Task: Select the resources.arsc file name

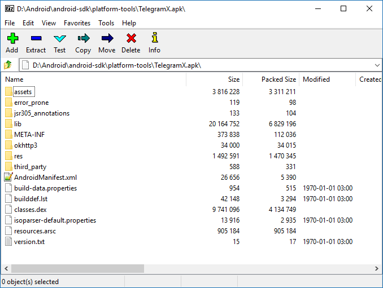Action: pyautogui.click(x=35, y=231)
